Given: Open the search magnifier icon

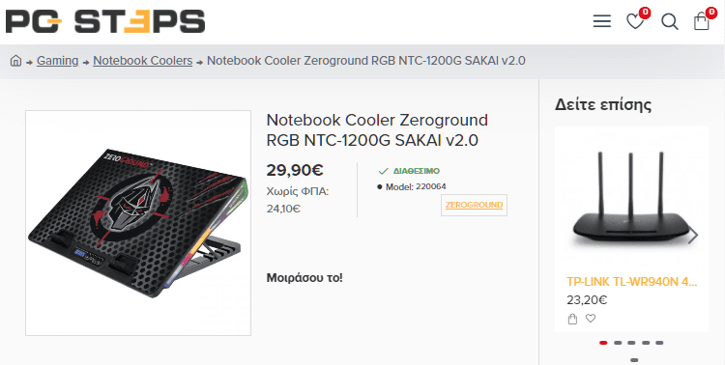Looking at the screenshot, I should (669, 21).
